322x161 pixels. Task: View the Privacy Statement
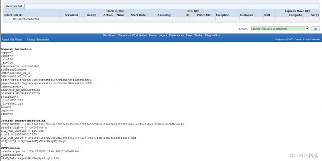pyautogui.click(x=38, y=40)
